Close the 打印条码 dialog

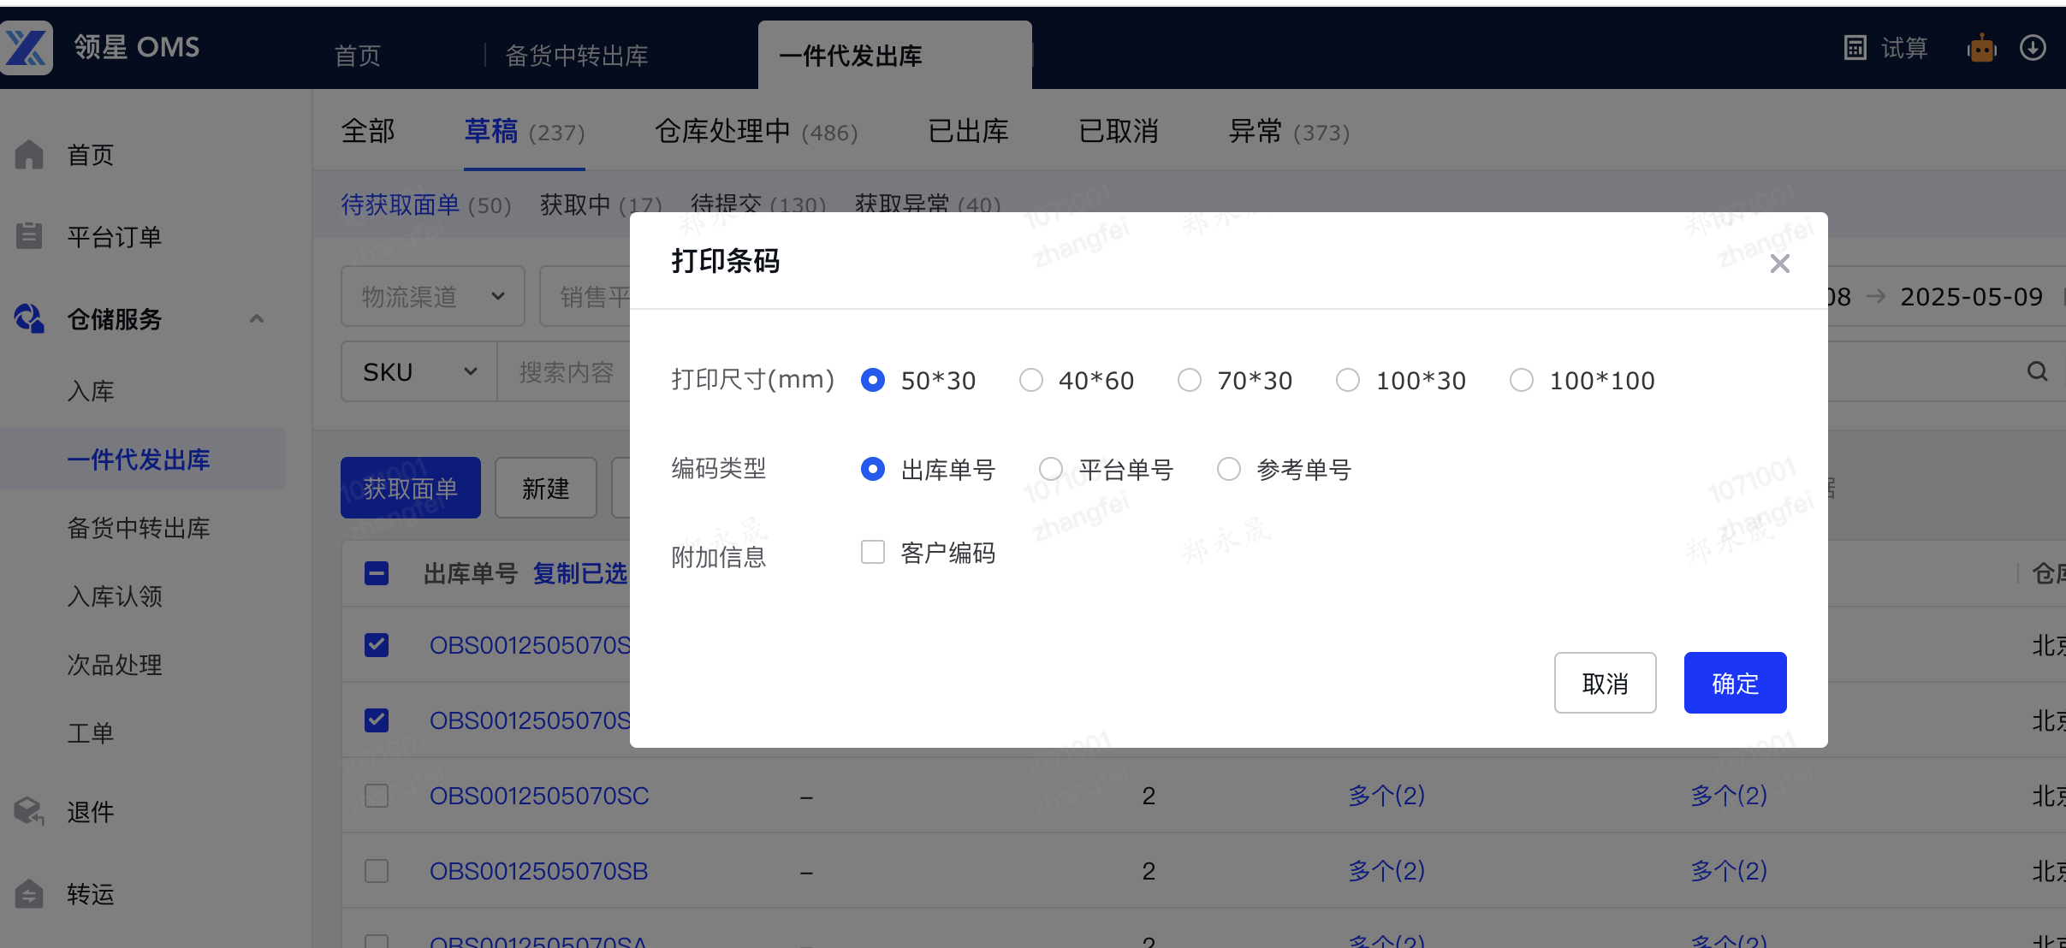pyautogui.click(x=1780, y=264)
